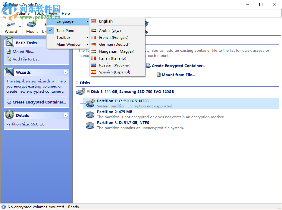
Task: Click the German flag icon
Action: pyautogui.click(x=93, y=44)
